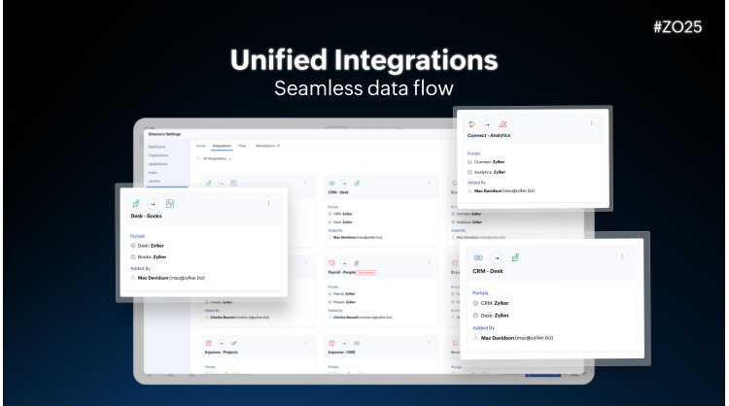Expand the All Integrations filter dropdown

click(217, 159)
